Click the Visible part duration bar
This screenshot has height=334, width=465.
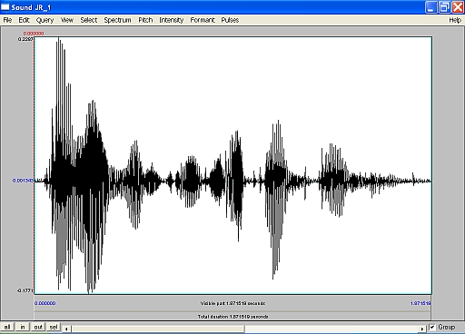click(x=232, y=303)
